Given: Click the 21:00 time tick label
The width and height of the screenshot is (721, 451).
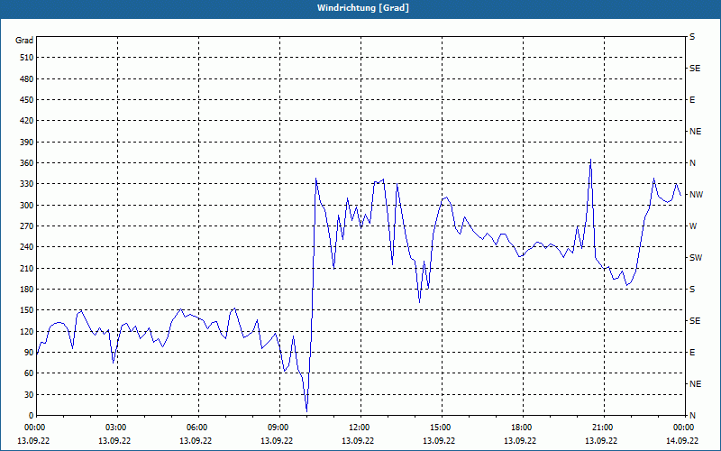Looking at the screenshot, I should [x=602, y=427].
